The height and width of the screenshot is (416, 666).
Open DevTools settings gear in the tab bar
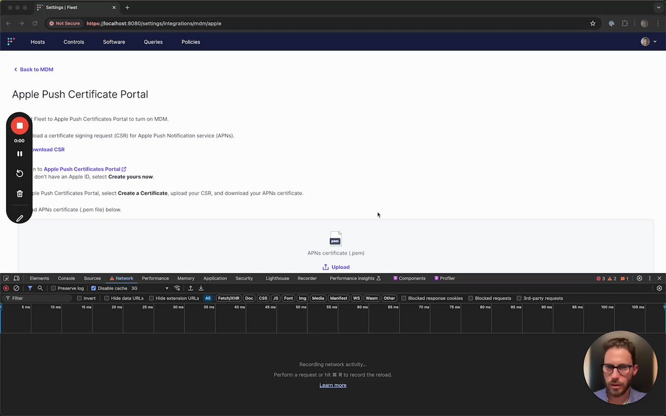coord(639,278)
